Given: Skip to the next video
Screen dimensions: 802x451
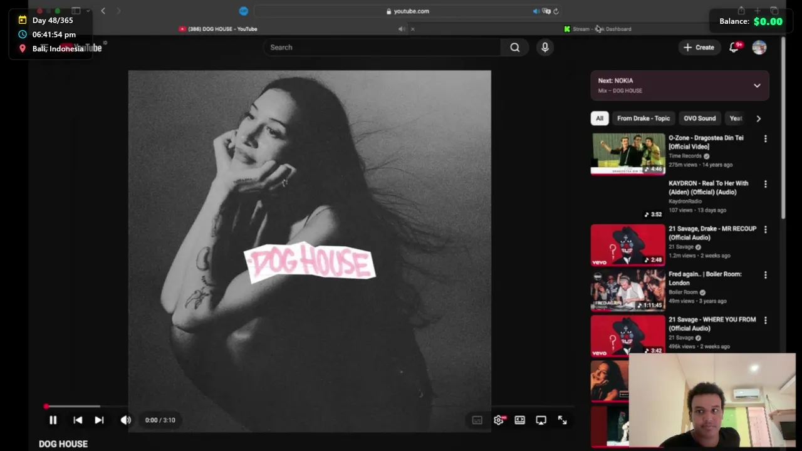Looking at the screenshot, I should click(x=99, y=420).
